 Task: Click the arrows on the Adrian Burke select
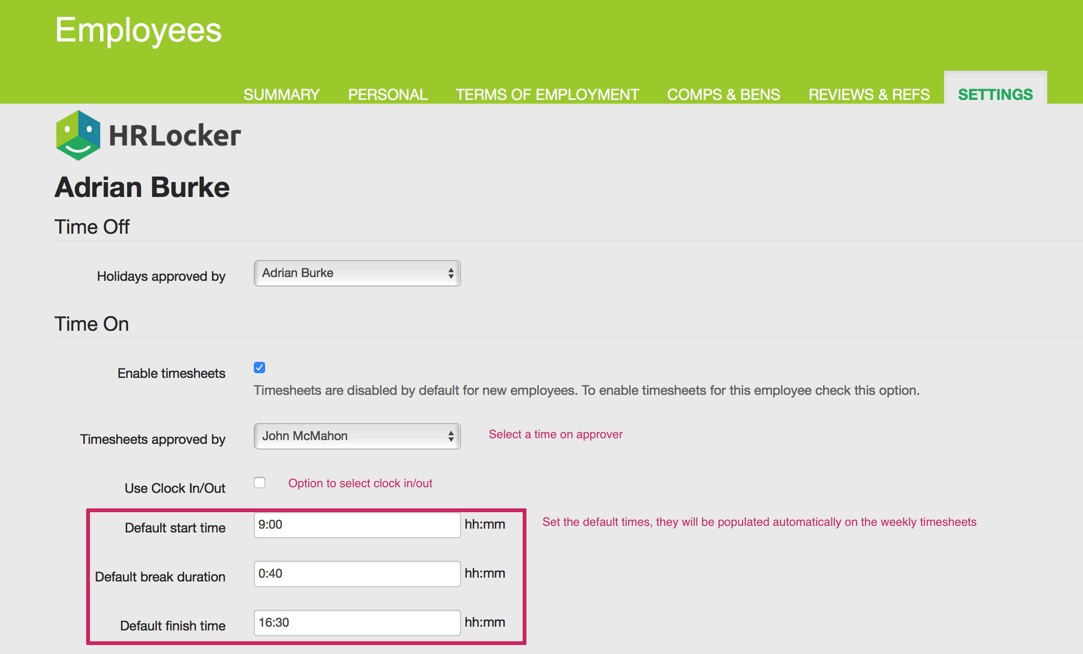coord(451,273)
